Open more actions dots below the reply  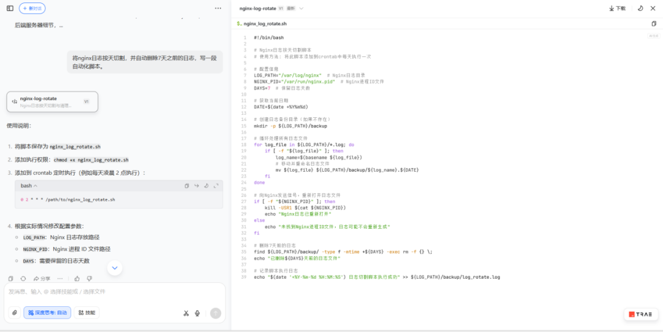(60, 279)
